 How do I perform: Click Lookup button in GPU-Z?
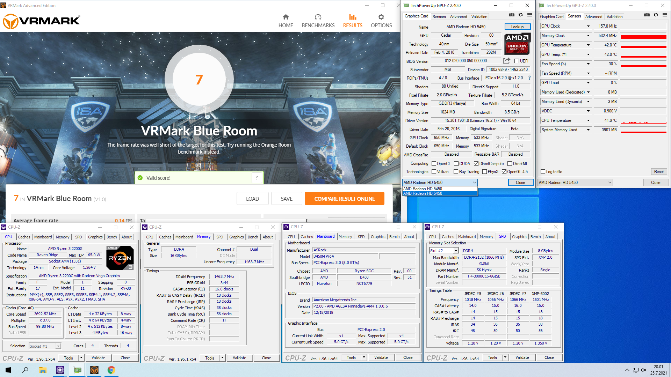(x=517, y=27)
